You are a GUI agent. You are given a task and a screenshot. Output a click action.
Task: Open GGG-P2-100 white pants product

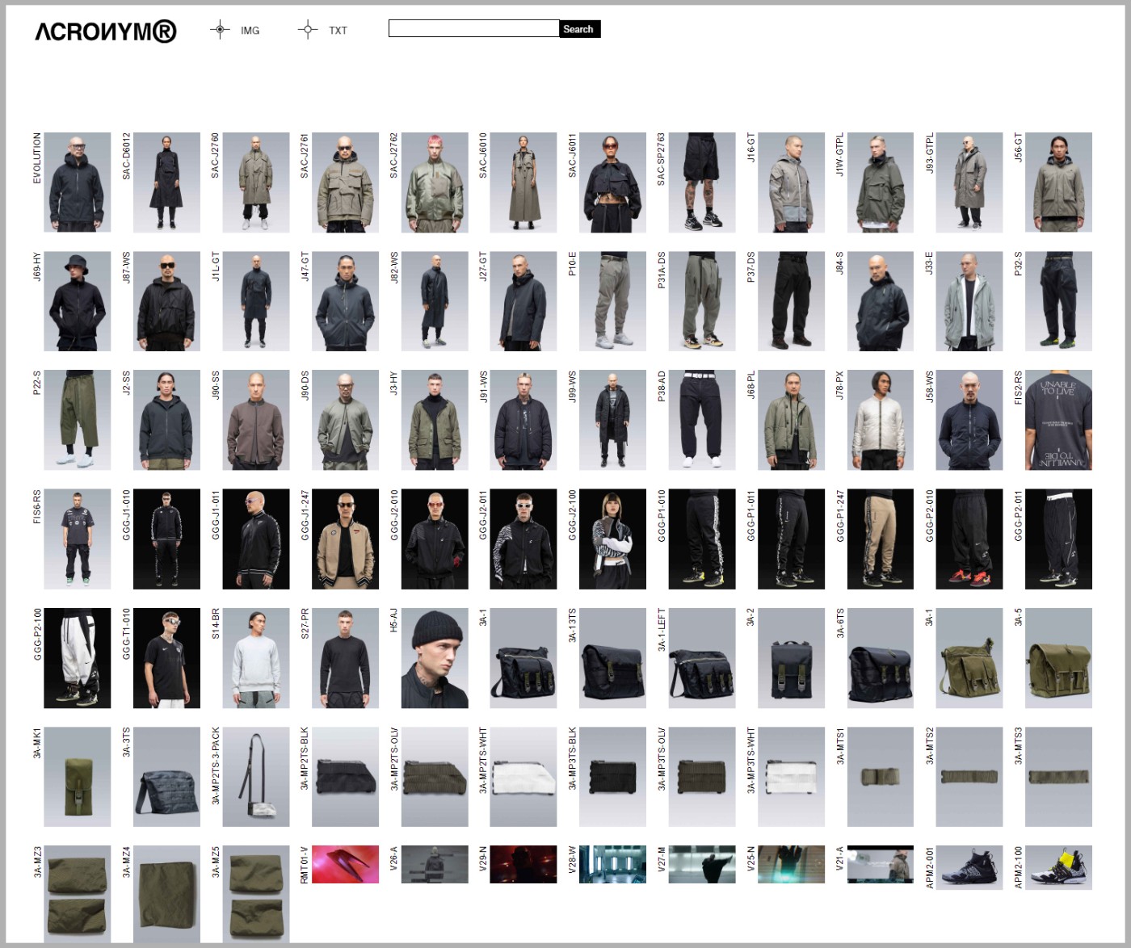(77, 658)
